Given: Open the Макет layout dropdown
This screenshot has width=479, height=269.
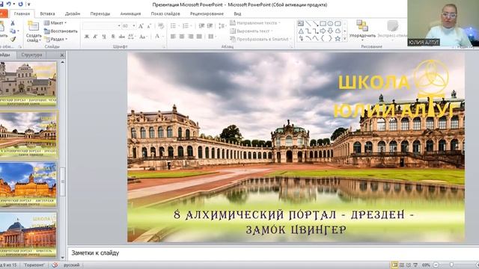Looking at the screenshot, I should point(55,23).
